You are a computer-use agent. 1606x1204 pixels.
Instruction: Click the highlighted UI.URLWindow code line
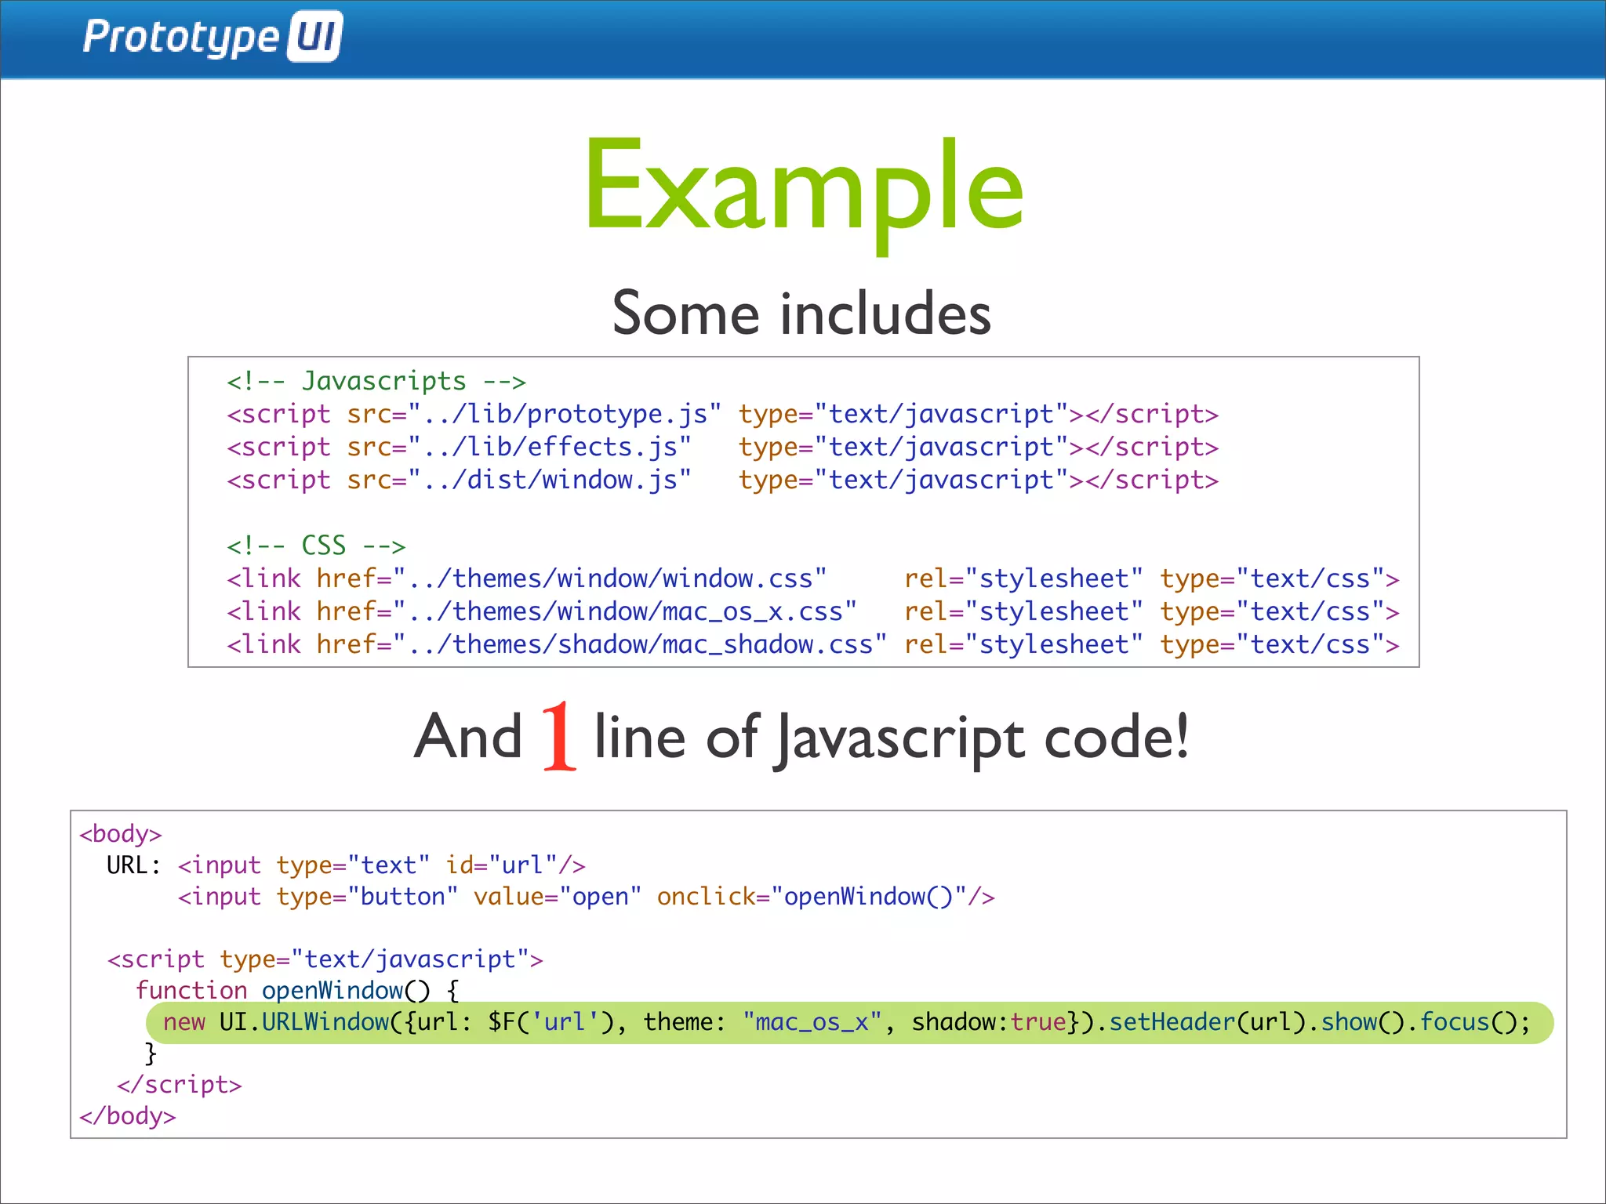point(847,1022)
